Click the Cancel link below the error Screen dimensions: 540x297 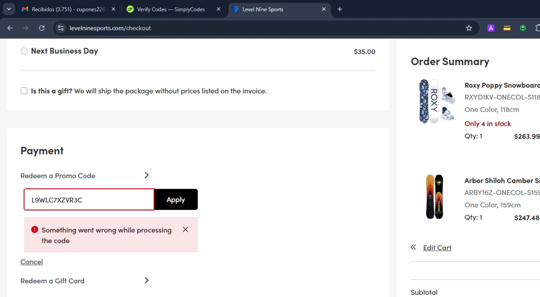click(32, 262)
